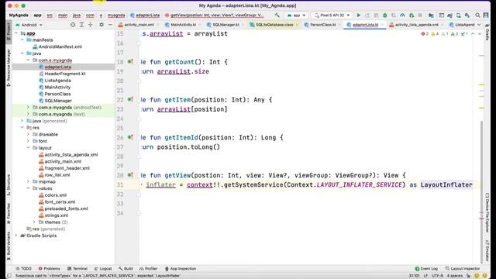Click the Search Everywhere magnifier icon

477,15
